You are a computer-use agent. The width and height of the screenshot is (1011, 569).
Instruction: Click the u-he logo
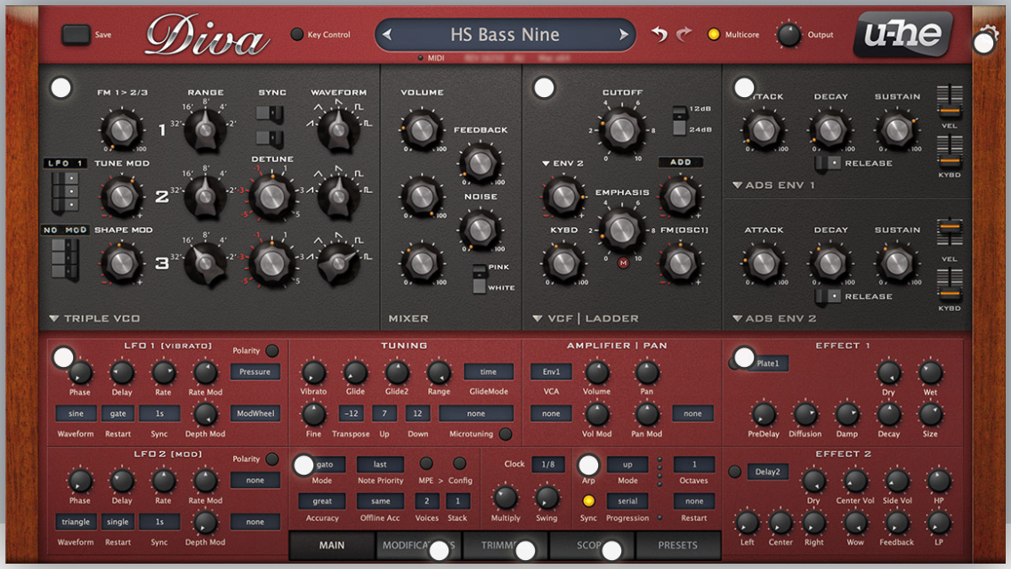(902, 34)
